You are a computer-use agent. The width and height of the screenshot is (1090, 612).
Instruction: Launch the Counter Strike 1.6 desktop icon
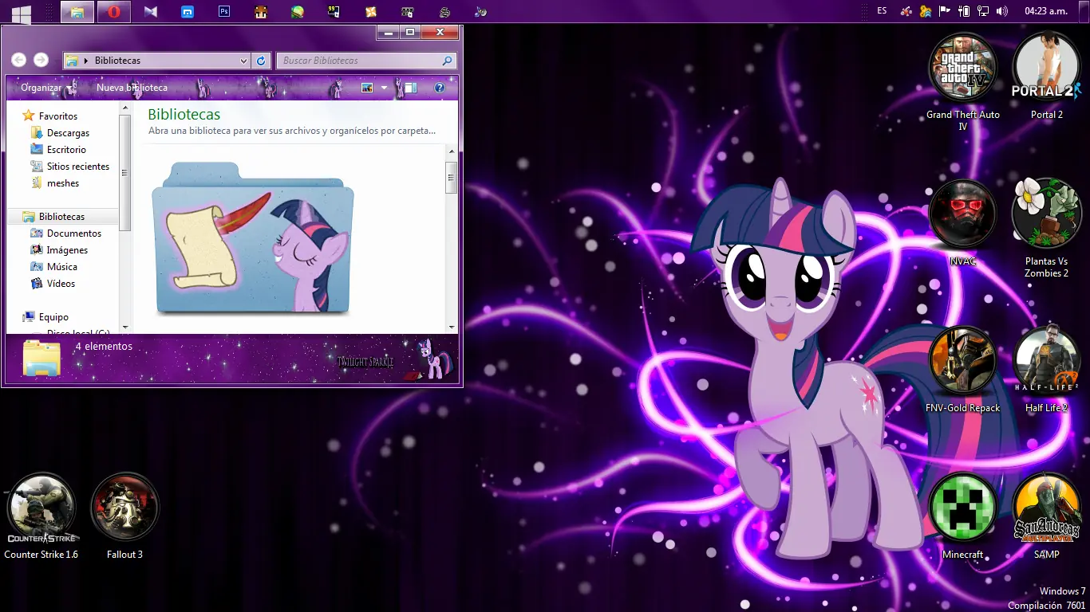click(41, 516)
